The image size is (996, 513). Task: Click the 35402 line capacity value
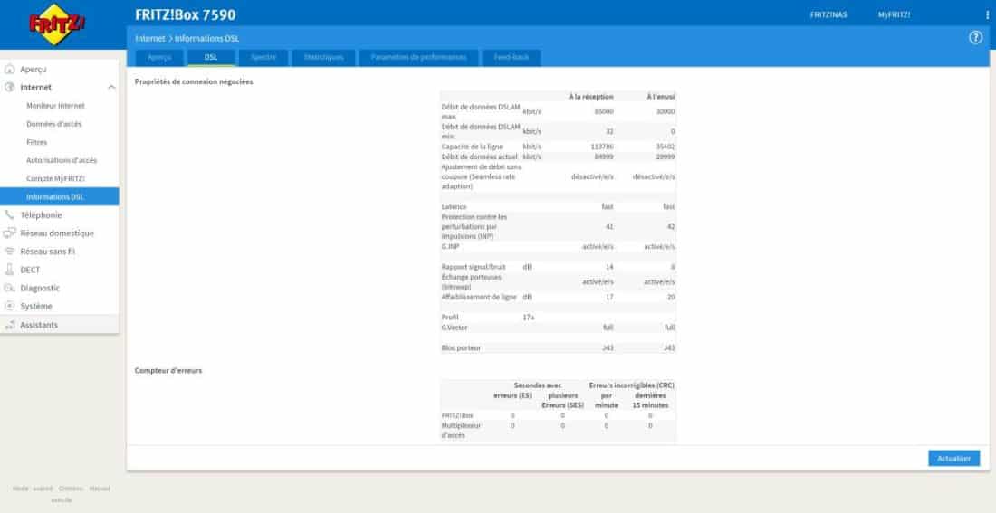coord(666,147)
